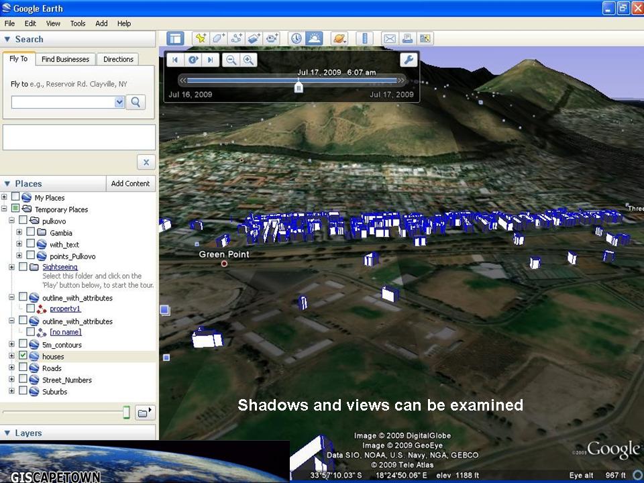Zoom out the time range

[x=231, y=60]
